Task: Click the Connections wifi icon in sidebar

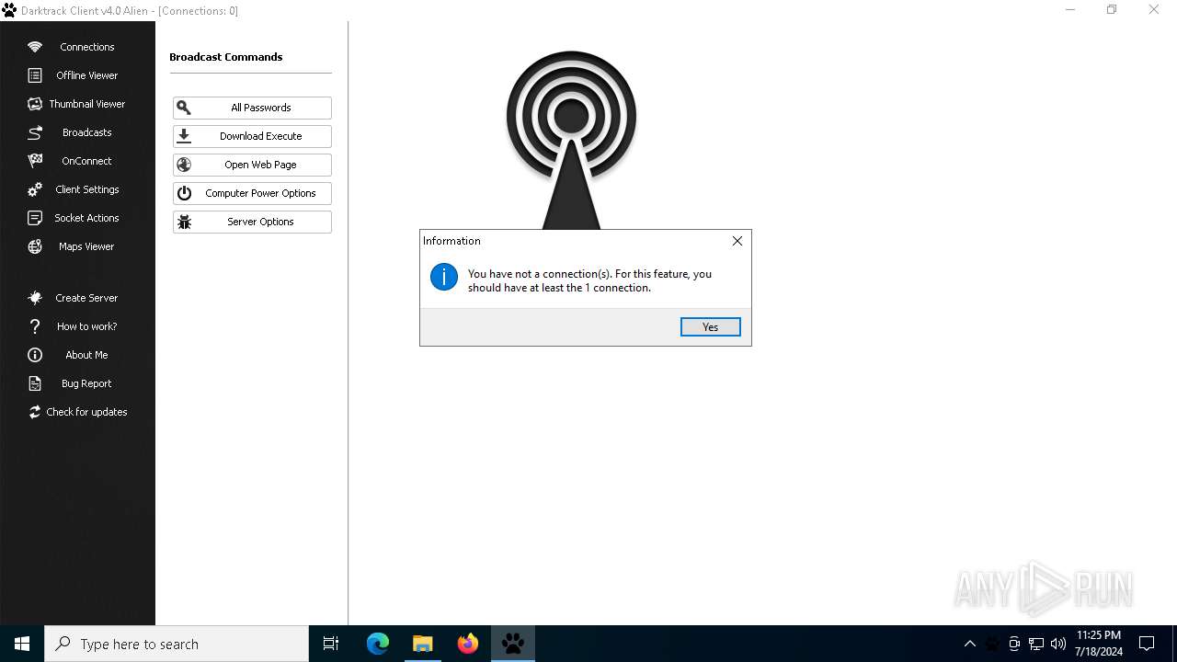Action: tap(35, 47)
